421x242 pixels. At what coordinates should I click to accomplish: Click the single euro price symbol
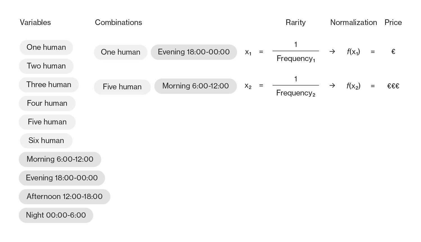tap(393, 52)
